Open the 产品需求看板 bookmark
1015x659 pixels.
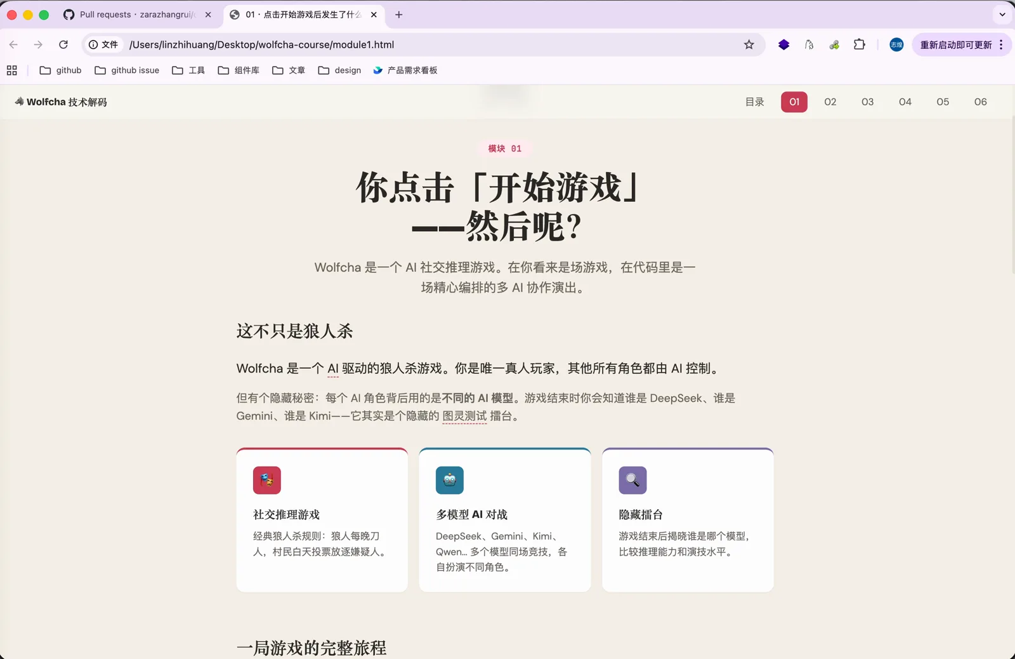pyautogui.click(x=405, y=70)
